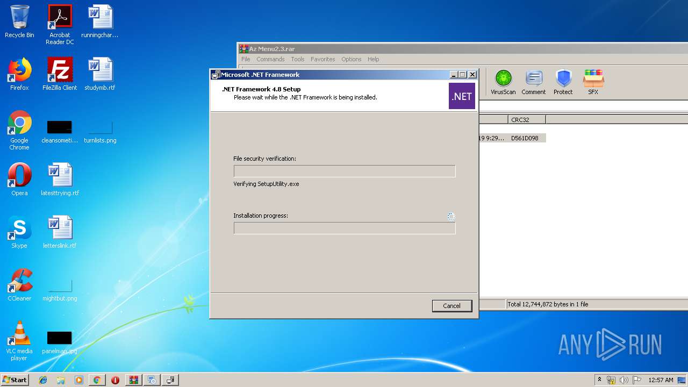Select the Skype desktop shortcut
Image resolution: width=688 pixels, height=387 pixels.
pos(19,232)
